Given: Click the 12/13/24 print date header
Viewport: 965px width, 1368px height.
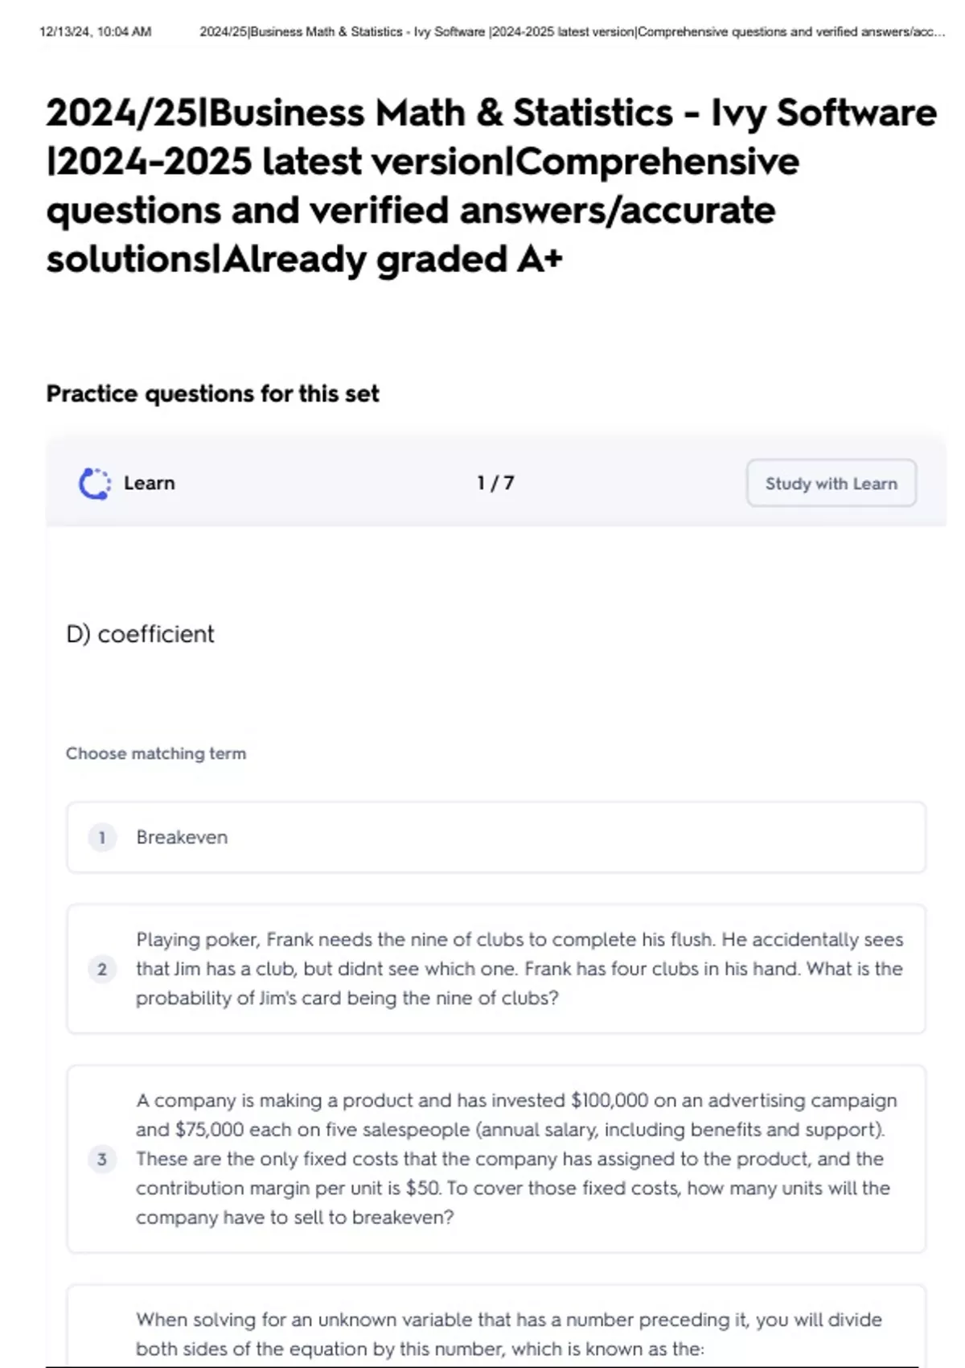Looking at the screenshot, I should pos(95,32).
